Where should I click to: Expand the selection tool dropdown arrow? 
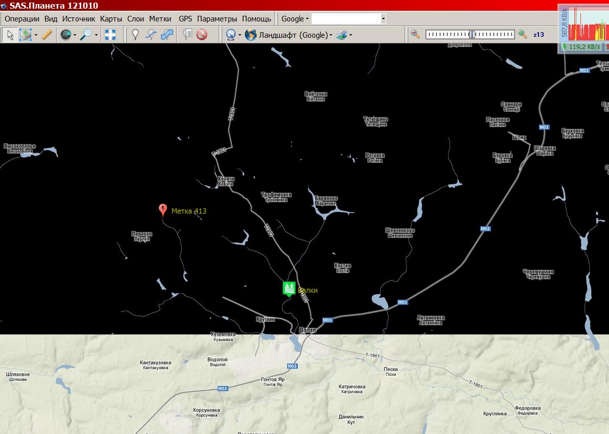pos(36,35)
